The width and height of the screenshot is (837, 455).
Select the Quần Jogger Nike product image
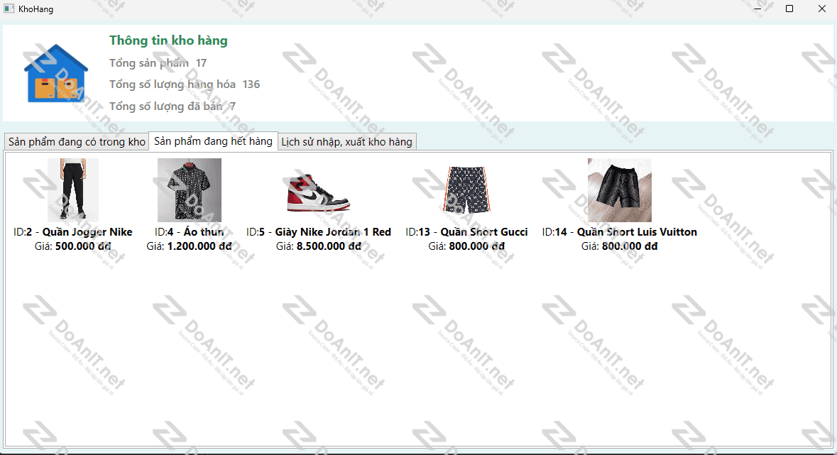click(73, 190)
